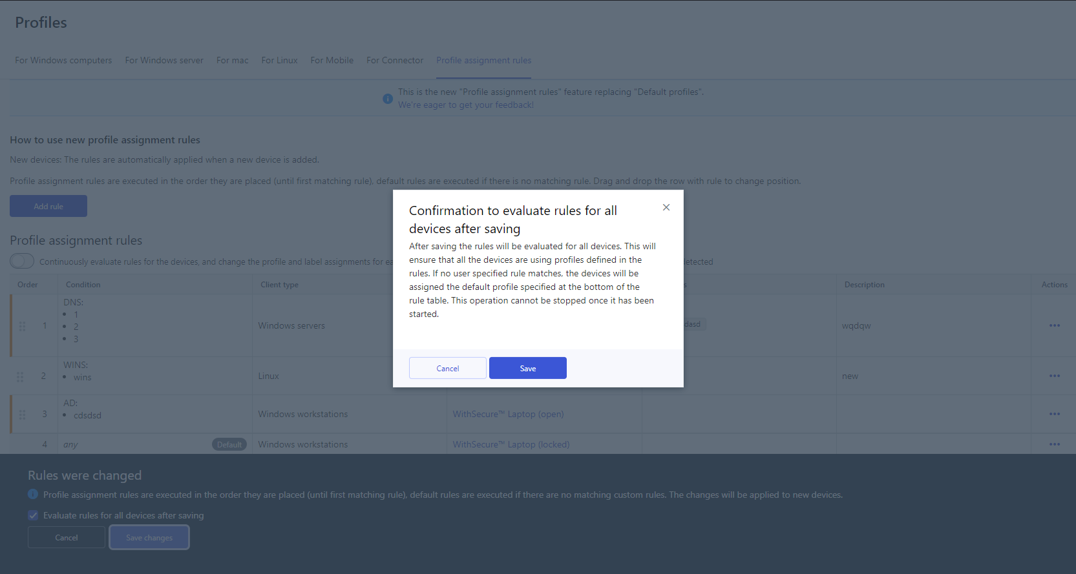Open the For Windows server tab
1076x574 pixels.
pyautogui.click(x=164, y=60)
